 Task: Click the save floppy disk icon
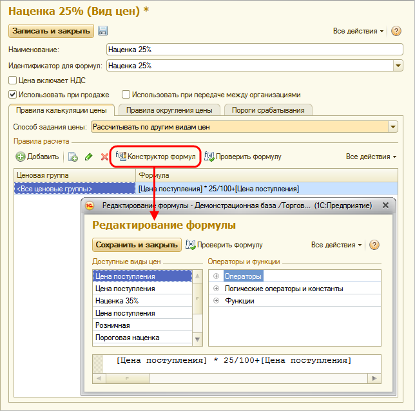click(x=103, y=31)
